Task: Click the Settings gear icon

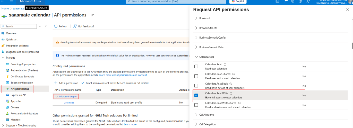Action: tap(293, 1)
